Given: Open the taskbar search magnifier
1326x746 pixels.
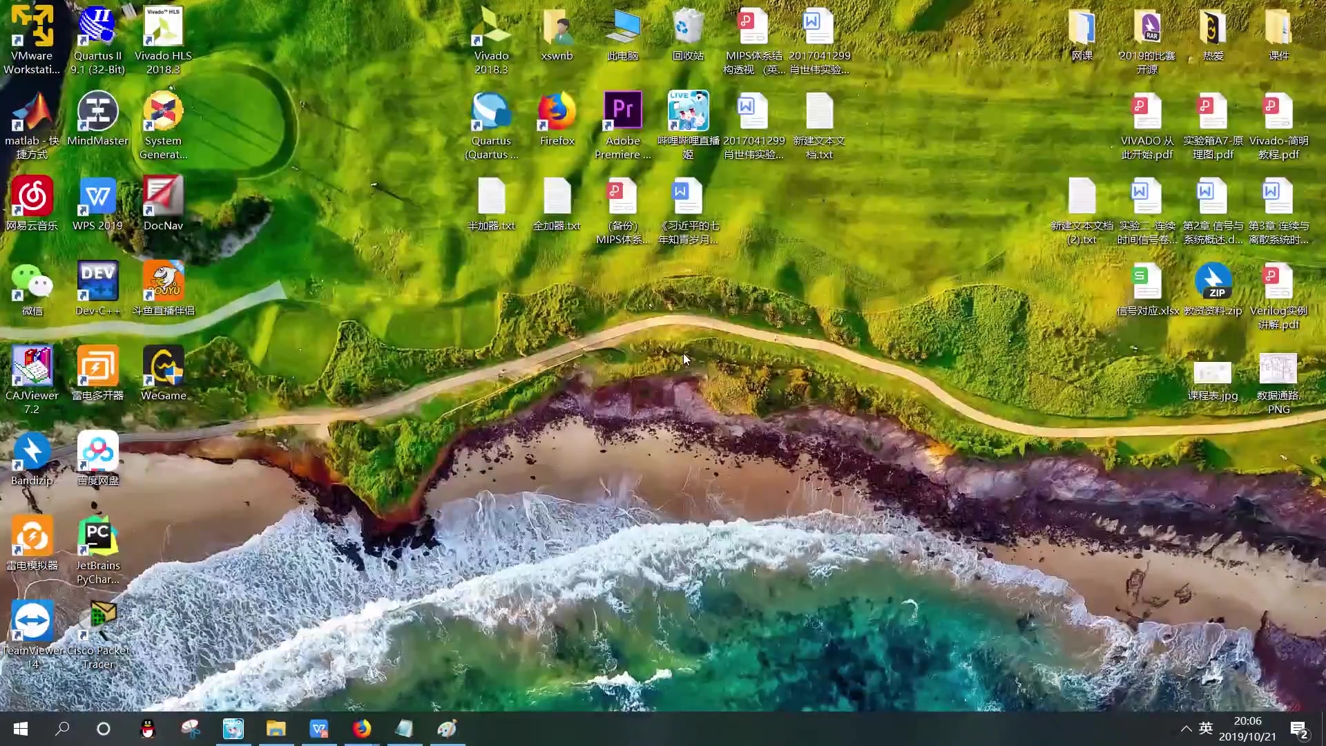Looking at the screenshot, I should [x=62, y=729].
